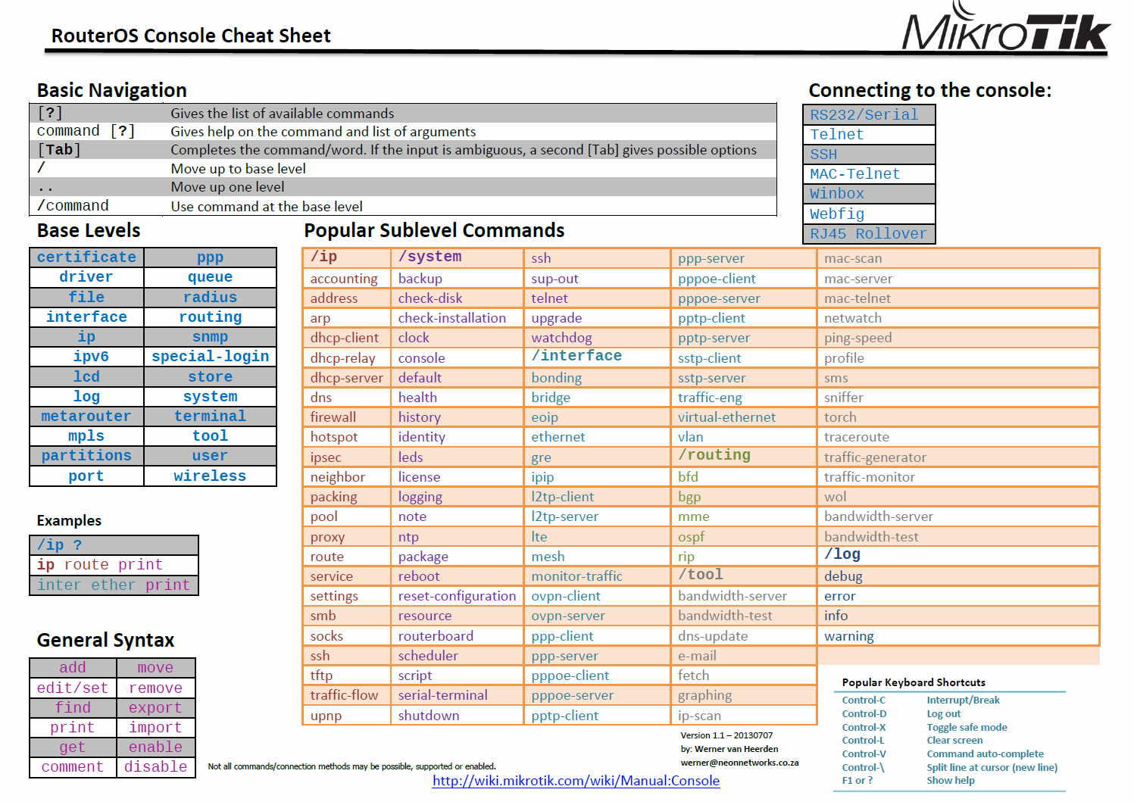Click the 'MAC-Telnet' connection entry

[869, 174]
